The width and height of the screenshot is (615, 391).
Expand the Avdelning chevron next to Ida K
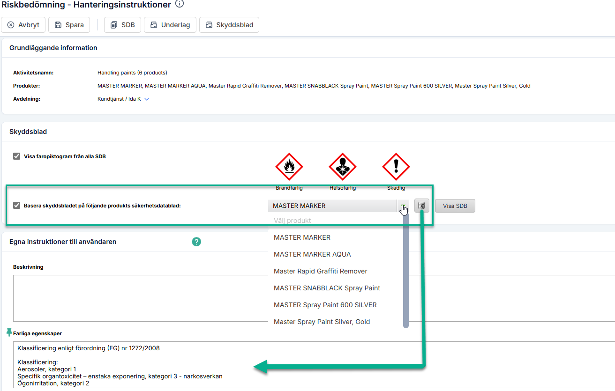tap(147, 99)
